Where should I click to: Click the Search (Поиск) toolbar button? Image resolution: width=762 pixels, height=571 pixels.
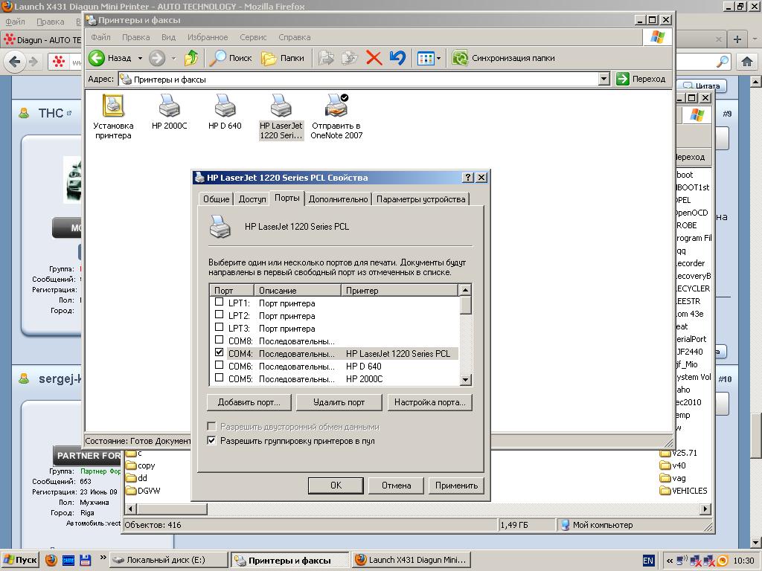[x=231, y=58]
